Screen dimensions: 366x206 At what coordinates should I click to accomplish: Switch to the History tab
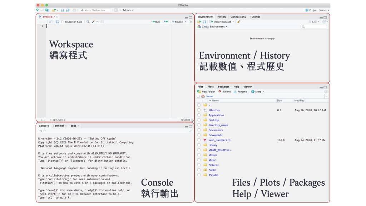(x=222, y=17)
